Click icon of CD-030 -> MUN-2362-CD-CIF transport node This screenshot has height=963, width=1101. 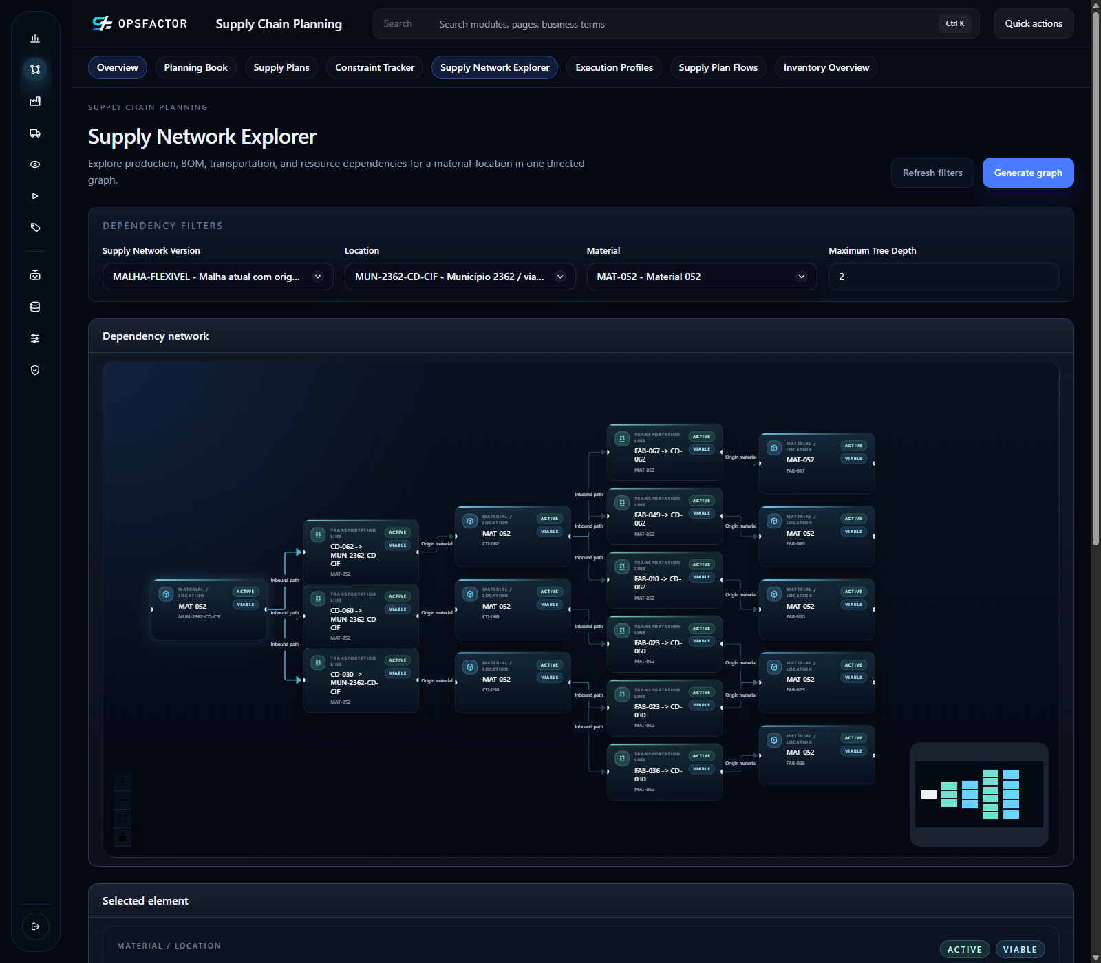[x=318, y=662]
